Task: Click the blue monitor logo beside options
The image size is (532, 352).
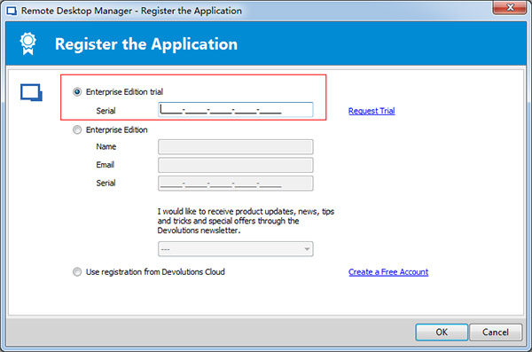Action: coord(31,92)
